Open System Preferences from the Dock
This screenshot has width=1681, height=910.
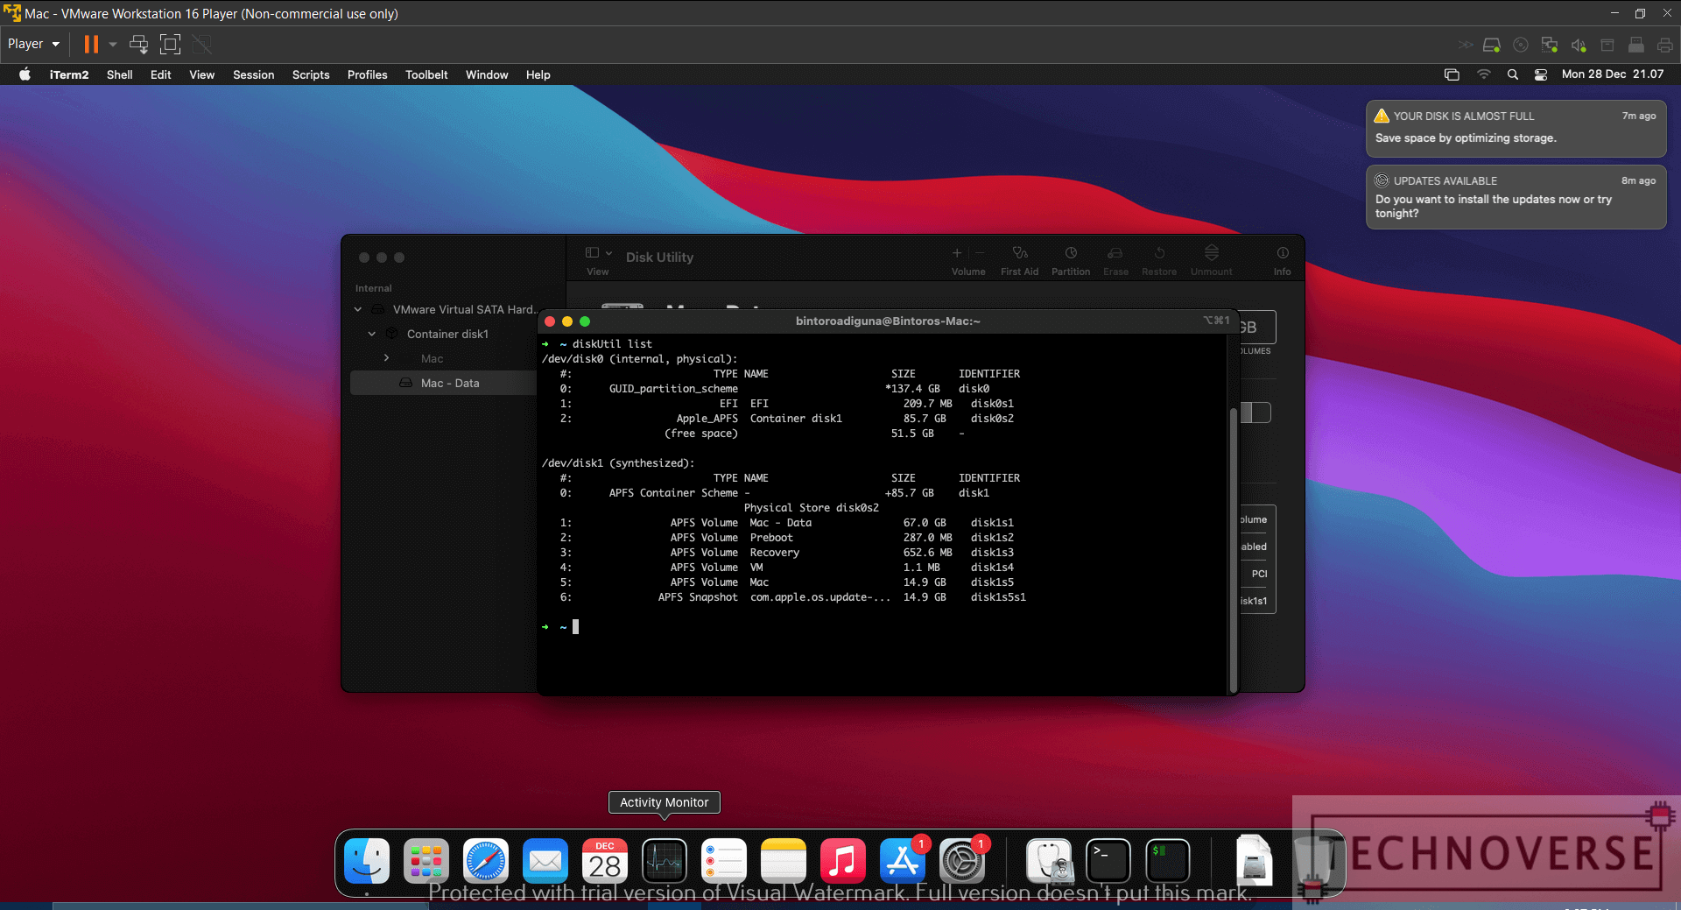click(962, 861)
